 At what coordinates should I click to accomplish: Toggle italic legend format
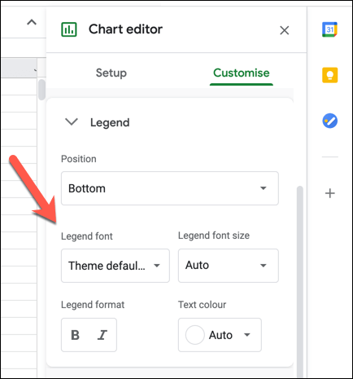pos(102,335)
